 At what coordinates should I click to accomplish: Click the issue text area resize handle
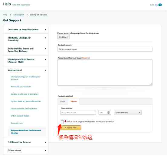click(x=151, y=84)
